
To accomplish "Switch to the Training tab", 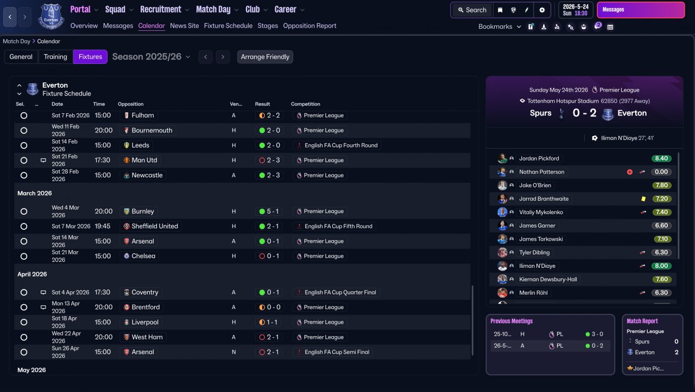I will [55, 57].
